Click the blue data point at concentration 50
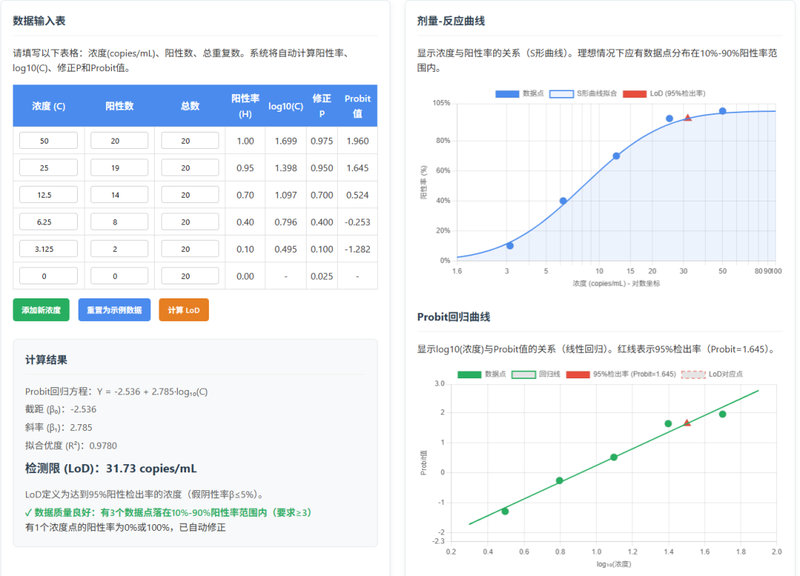This screenshot has height=576, width=800. 722,111
